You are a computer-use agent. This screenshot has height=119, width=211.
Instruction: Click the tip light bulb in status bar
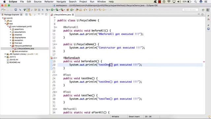[209, 117]
